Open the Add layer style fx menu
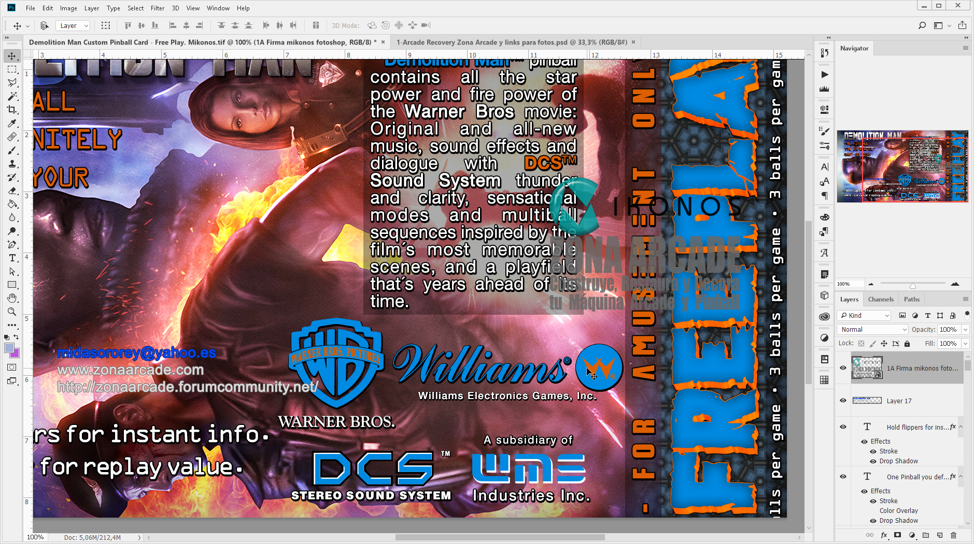Screen dimensions: 974x544 (883, 535)
